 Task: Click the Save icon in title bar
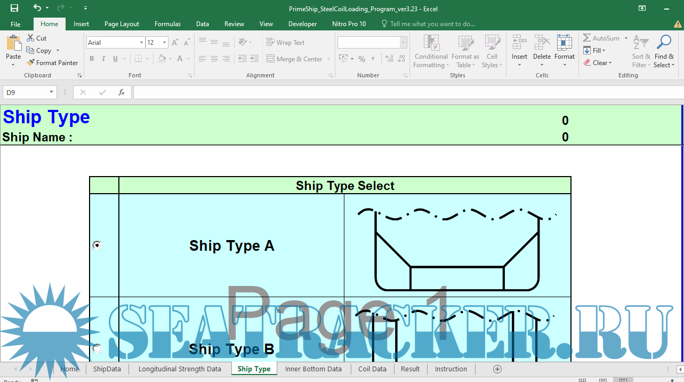[14, 8]
